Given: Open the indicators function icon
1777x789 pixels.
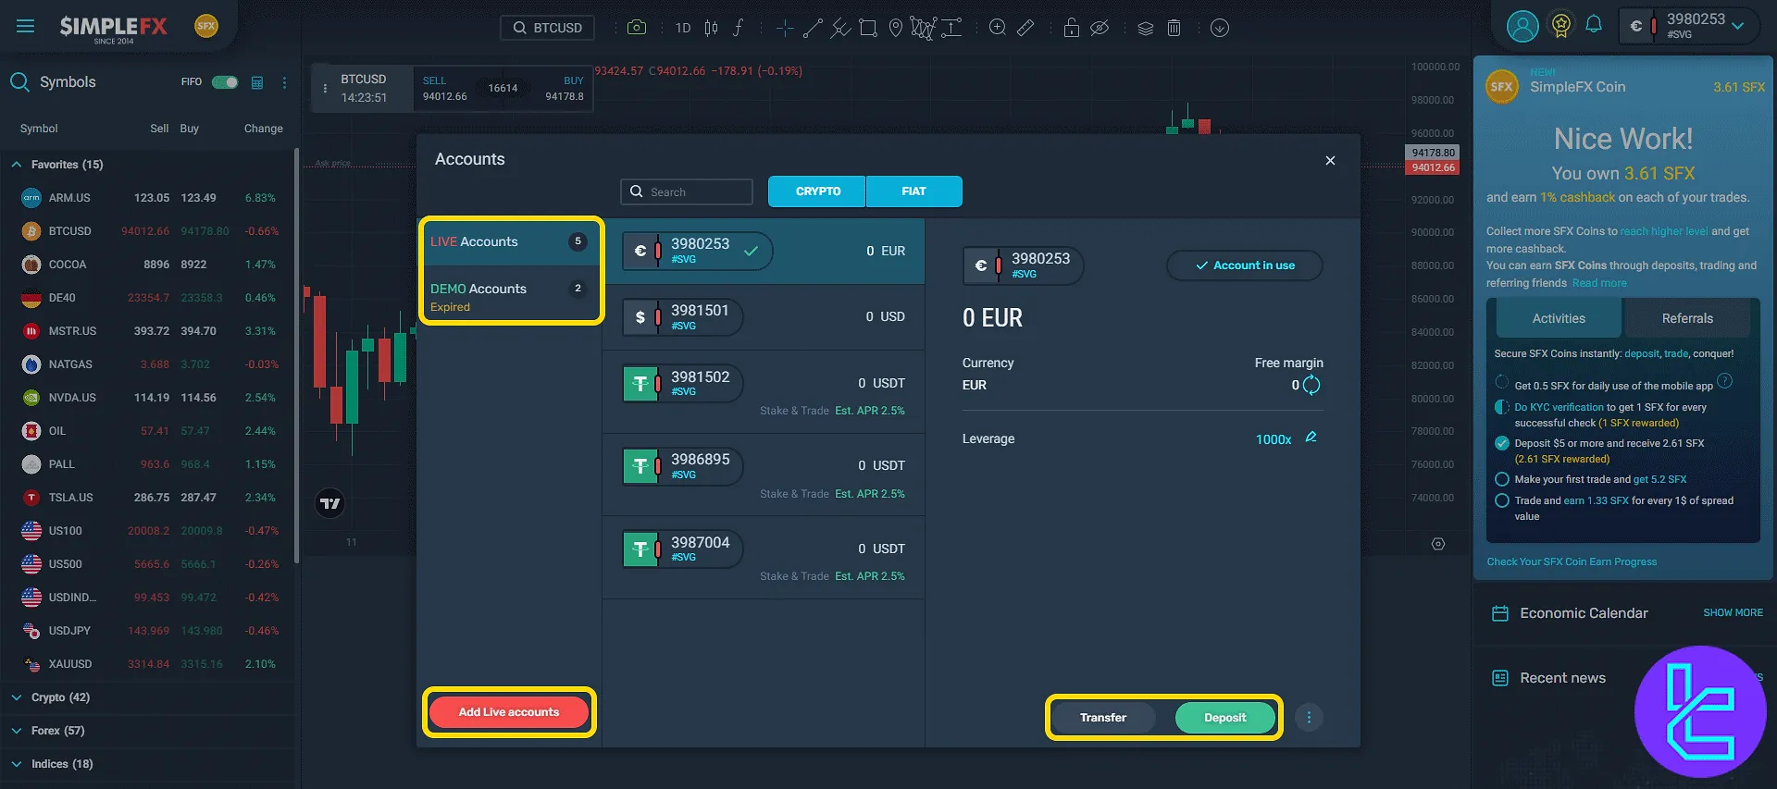Looking at the screenshot, I should coord(738,28).
